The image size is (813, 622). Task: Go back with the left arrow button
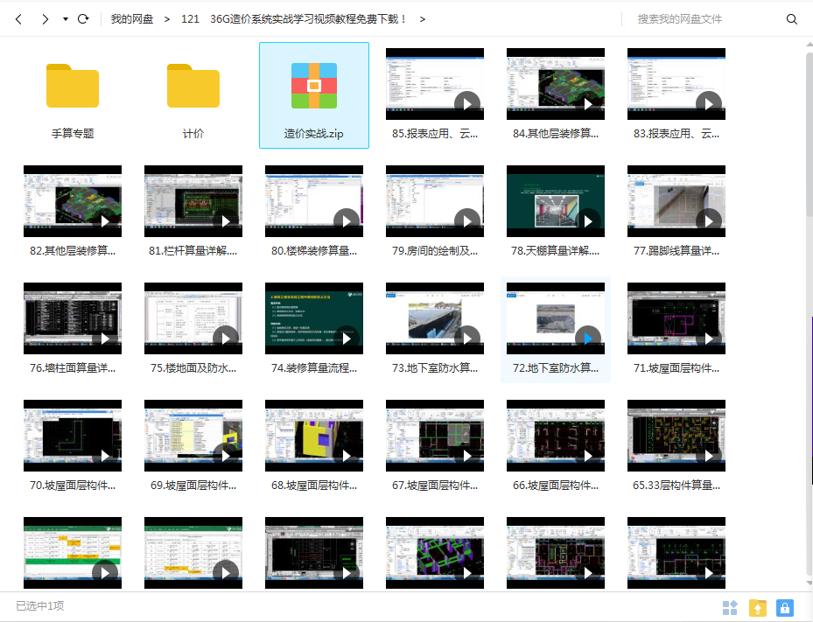pyautogui.click(x=18, y=19)
